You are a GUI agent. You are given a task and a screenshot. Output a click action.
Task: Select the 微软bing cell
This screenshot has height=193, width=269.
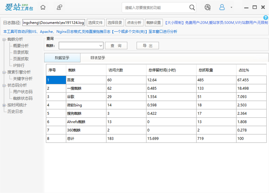[86, 105]
